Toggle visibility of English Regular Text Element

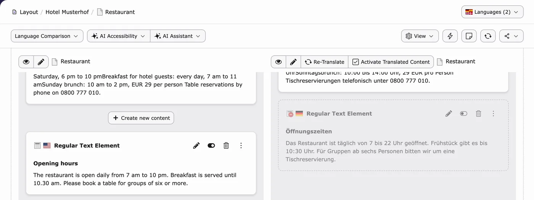211,146
